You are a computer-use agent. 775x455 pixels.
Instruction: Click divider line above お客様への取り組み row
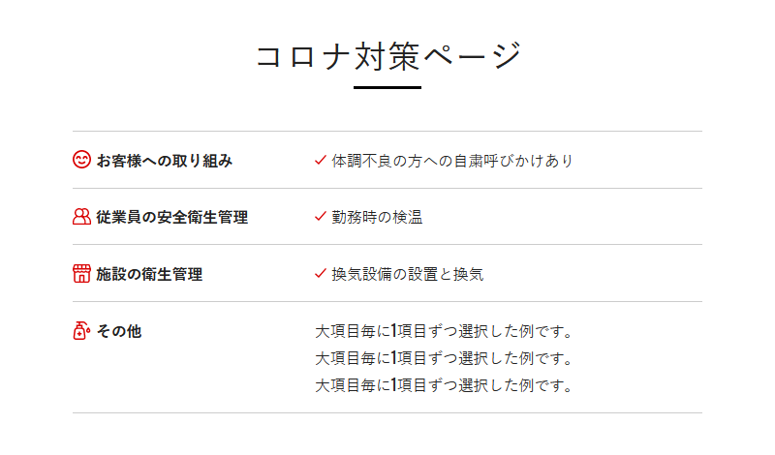tap(387, 131)
